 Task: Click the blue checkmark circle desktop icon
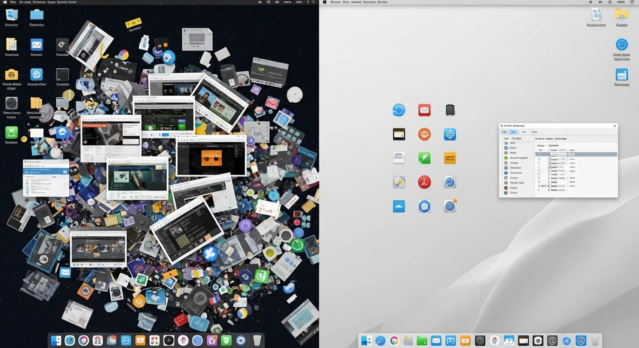[x=622, y=44]
